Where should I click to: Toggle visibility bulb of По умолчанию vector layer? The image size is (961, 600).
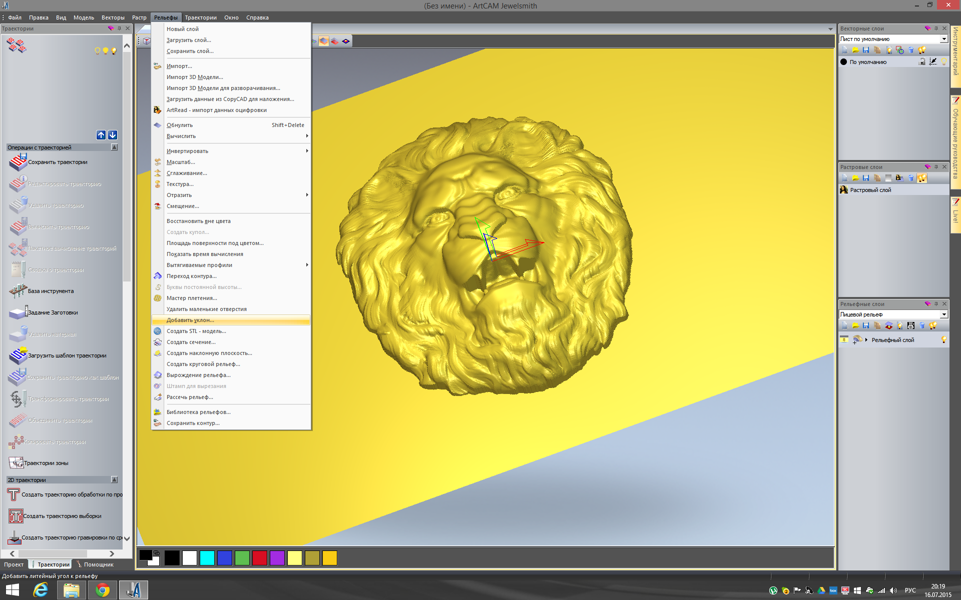[x=944, y=62]
